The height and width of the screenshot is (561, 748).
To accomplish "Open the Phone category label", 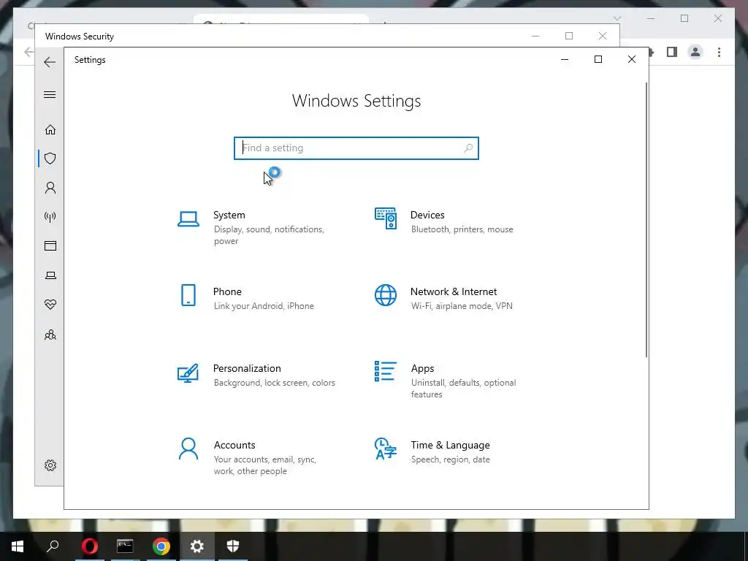I will tap(227, 291).
